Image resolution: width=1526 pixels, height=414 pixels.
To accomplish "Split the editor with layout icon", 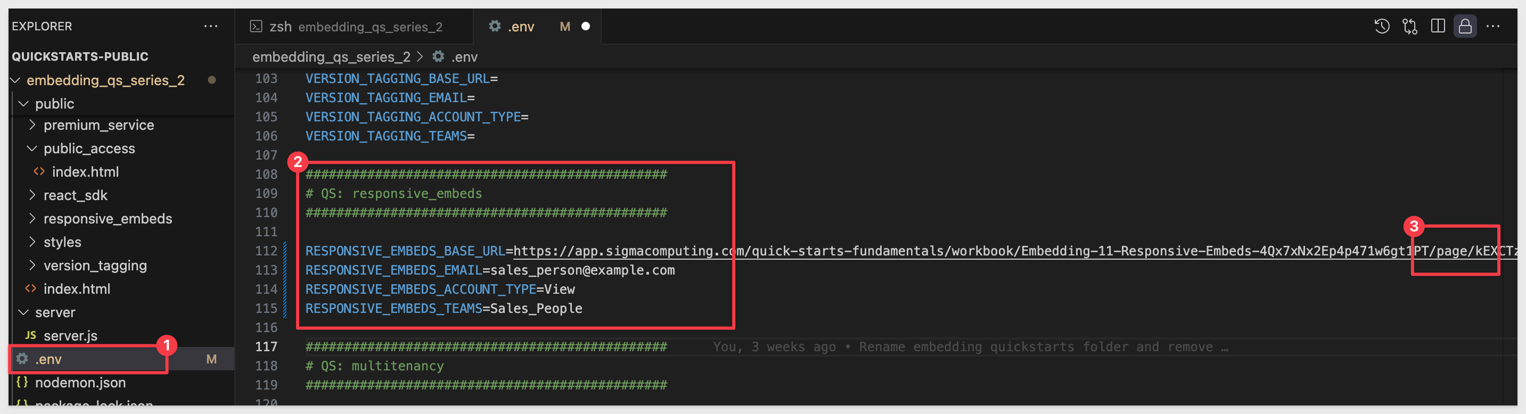I will [x=1438, y=26].
